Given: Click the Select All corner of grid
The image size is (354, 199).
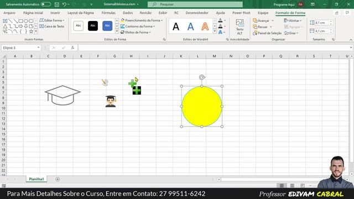Looking at the screenshot, I should [4, 56].
